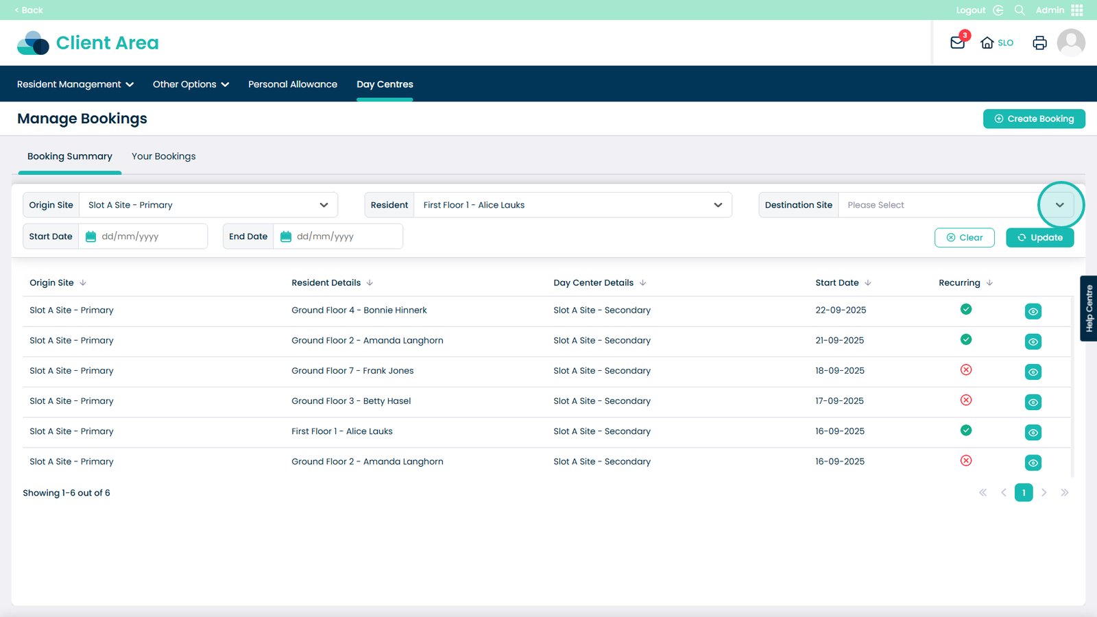This screenshot has height=617, width=1097.
Task: View the Alice Lauks booking via eye icon
Action: pos(1033,433)
